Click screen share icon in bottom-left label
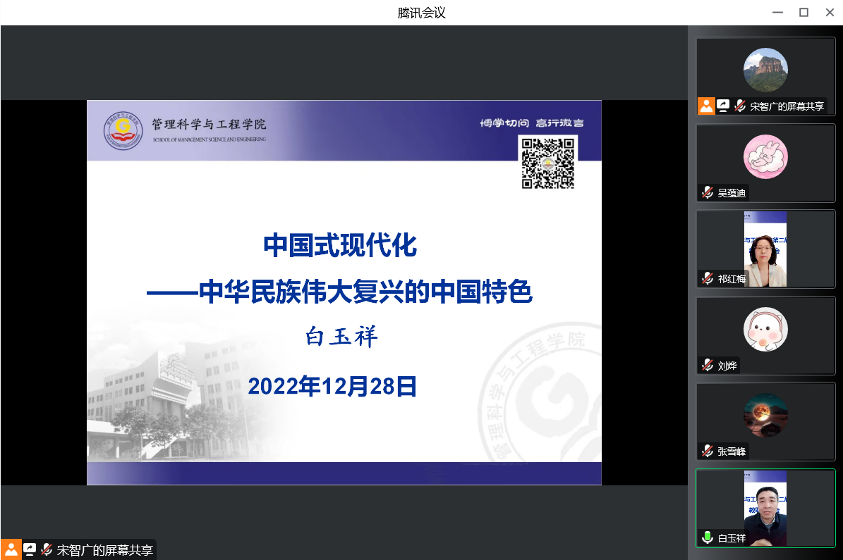This screenshot has height=560, width=843. coord(30,549)
